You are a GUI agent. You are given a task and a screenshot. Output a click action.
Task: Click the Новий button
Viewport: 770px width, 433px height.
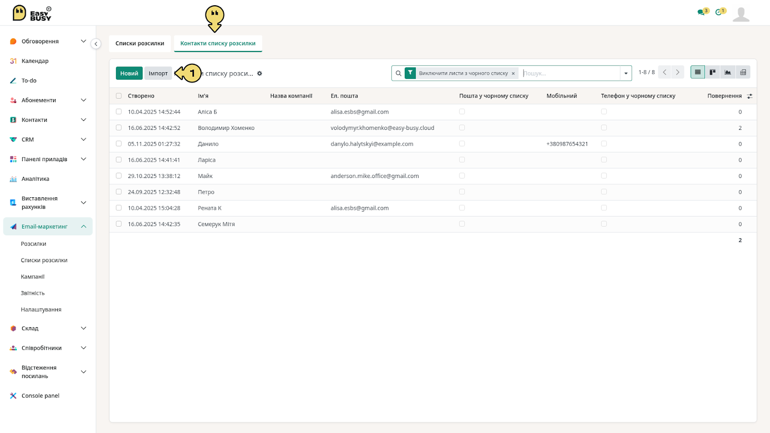(x=129, y=73)
